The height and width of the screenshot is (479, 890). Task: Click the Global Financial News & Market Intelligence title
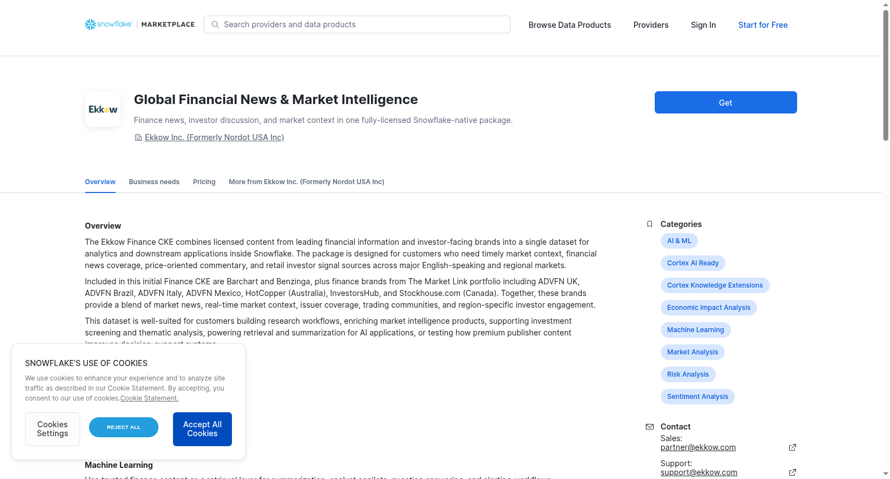pos(276,100)
